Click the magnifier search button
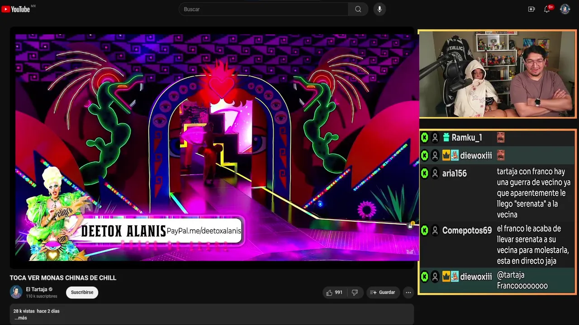 click(358, 9)
